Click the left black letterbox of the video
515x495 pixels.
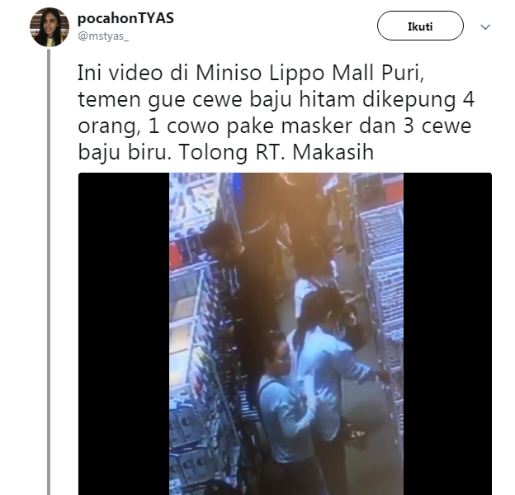click(124, 334)
